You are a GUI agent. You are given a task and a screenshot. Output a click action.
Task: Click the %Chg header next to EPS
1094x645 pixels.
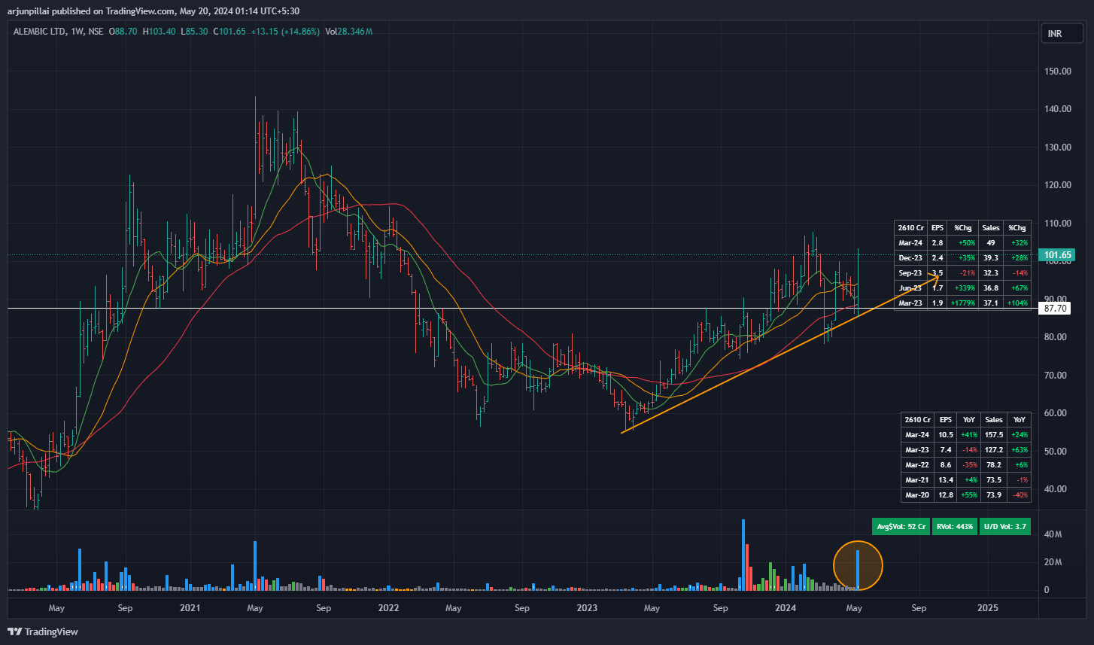tap(963, 227)
